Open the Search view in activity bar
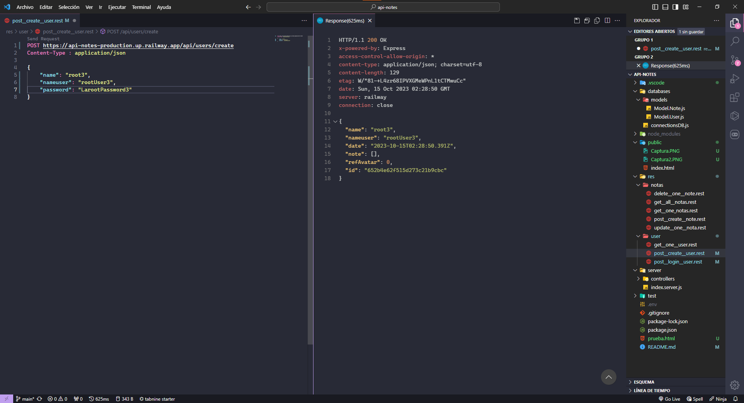 [x=734, y=41]
